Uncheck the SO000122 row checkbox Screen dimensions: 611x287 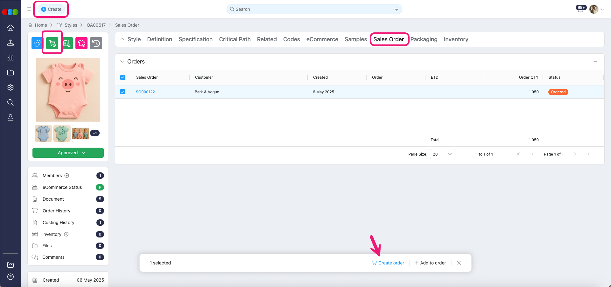click(x=123, y=92)
